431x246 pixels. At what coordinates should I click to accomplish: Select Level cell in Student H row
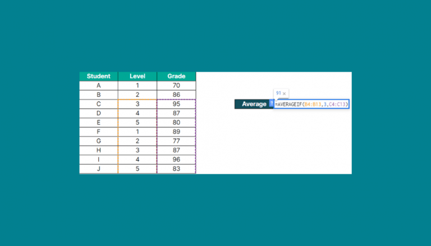click(137, 150)
